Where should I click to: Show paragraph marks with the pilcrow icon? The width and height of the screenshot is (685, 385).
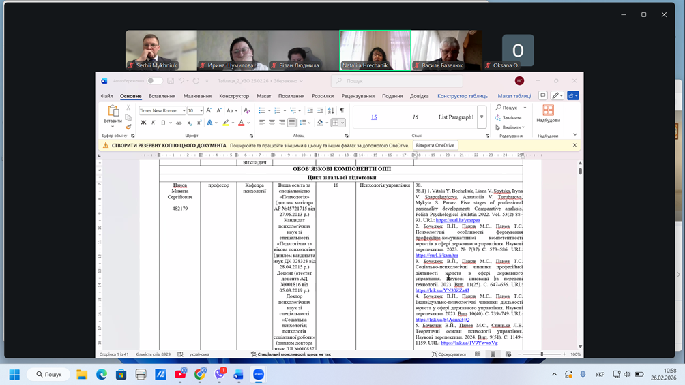342,110
